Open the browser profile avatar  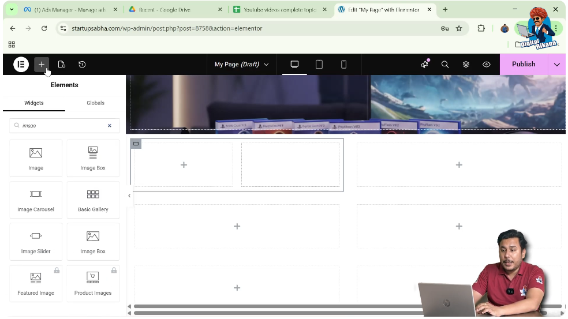coord(505,28)
